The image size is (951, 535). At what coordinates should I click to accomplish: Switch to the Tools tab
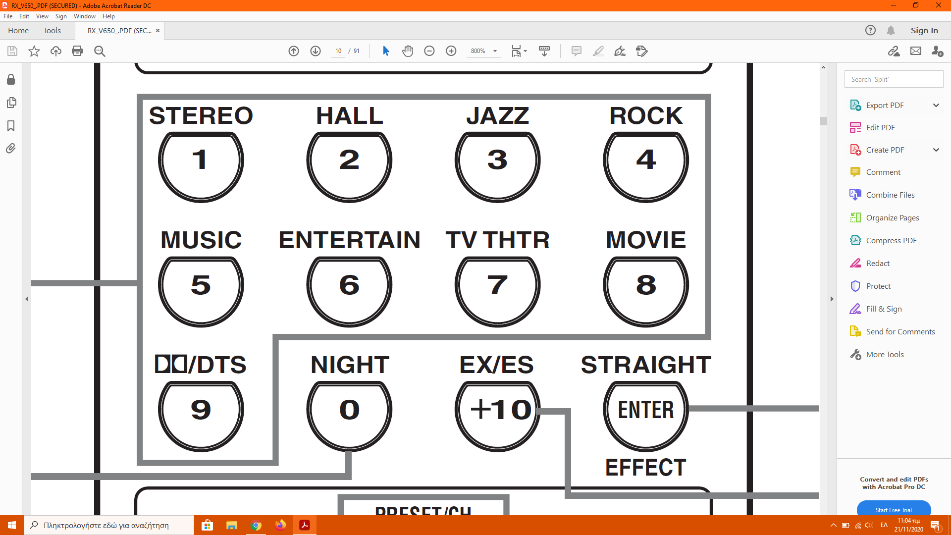coord(52,31)
